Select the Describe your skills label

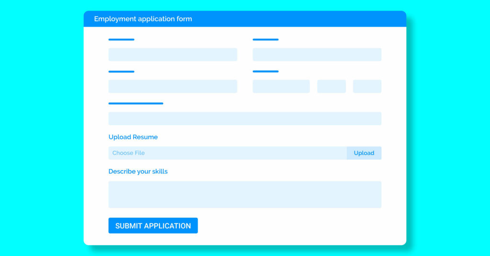[138, 171]
